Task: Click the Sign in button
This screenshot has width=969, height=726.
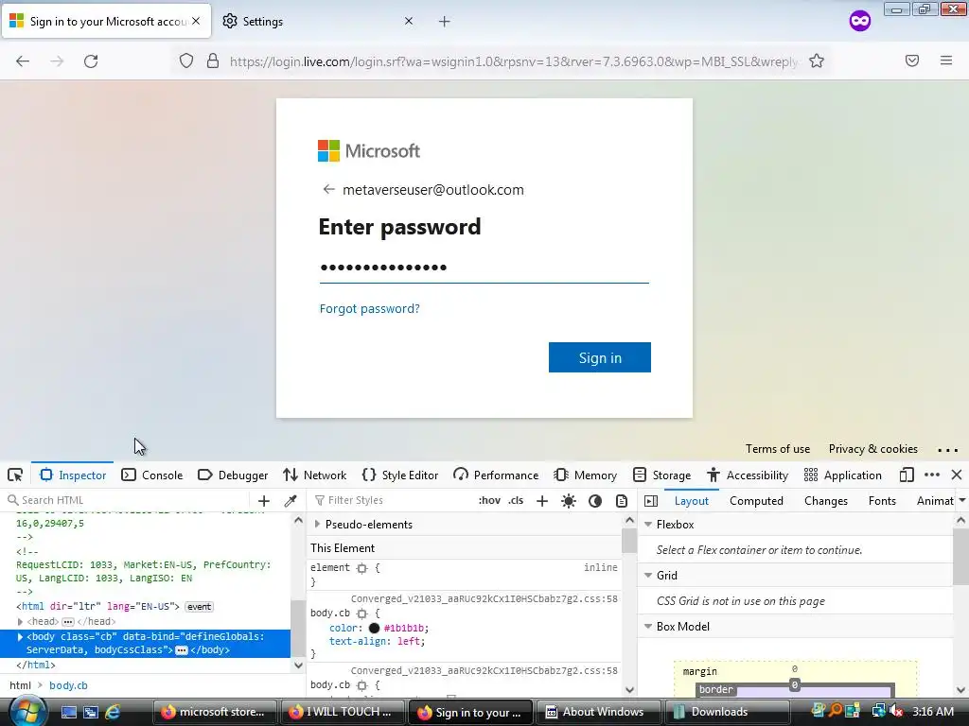Action: coord(599,357)
